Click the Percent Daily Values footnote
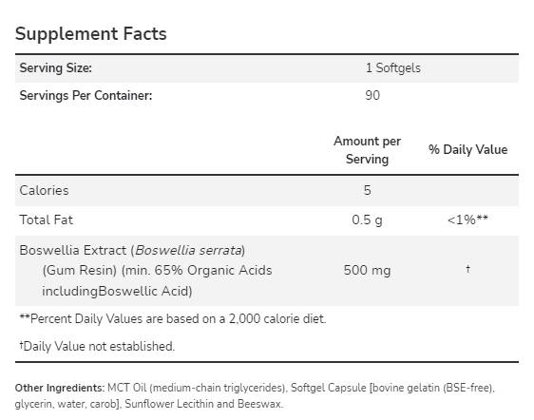Viewport: 534px width, 420px height. click(x=173, y=319)
